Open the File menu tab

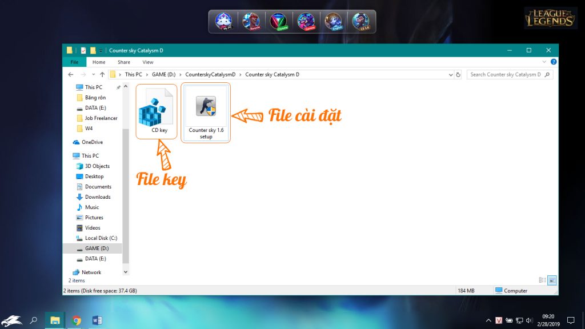tap(74, 62)
